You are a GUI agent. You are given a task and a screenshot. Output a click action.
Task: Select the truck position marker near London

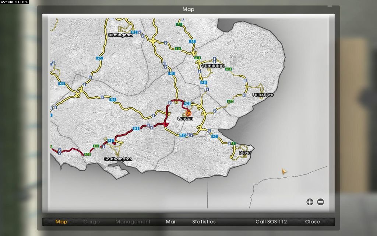tap(189, 113)
